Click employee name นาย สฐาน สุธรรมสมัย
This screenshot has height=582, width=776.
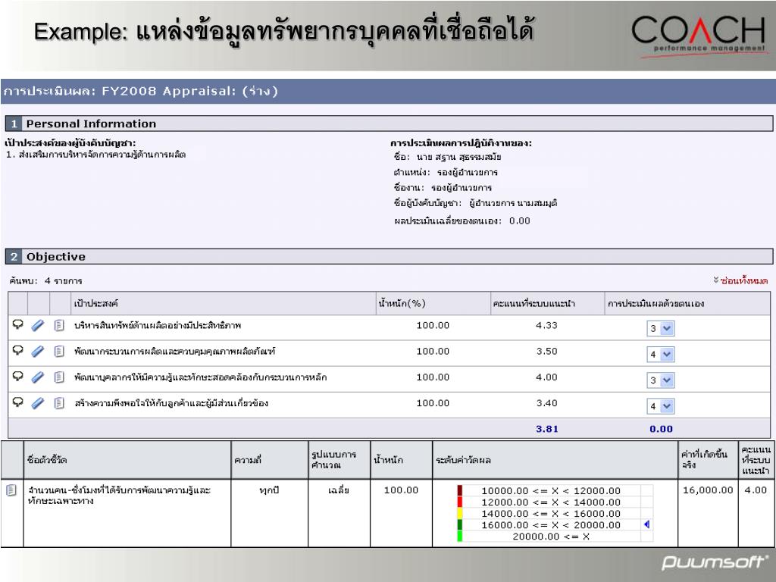coord(458,157)
